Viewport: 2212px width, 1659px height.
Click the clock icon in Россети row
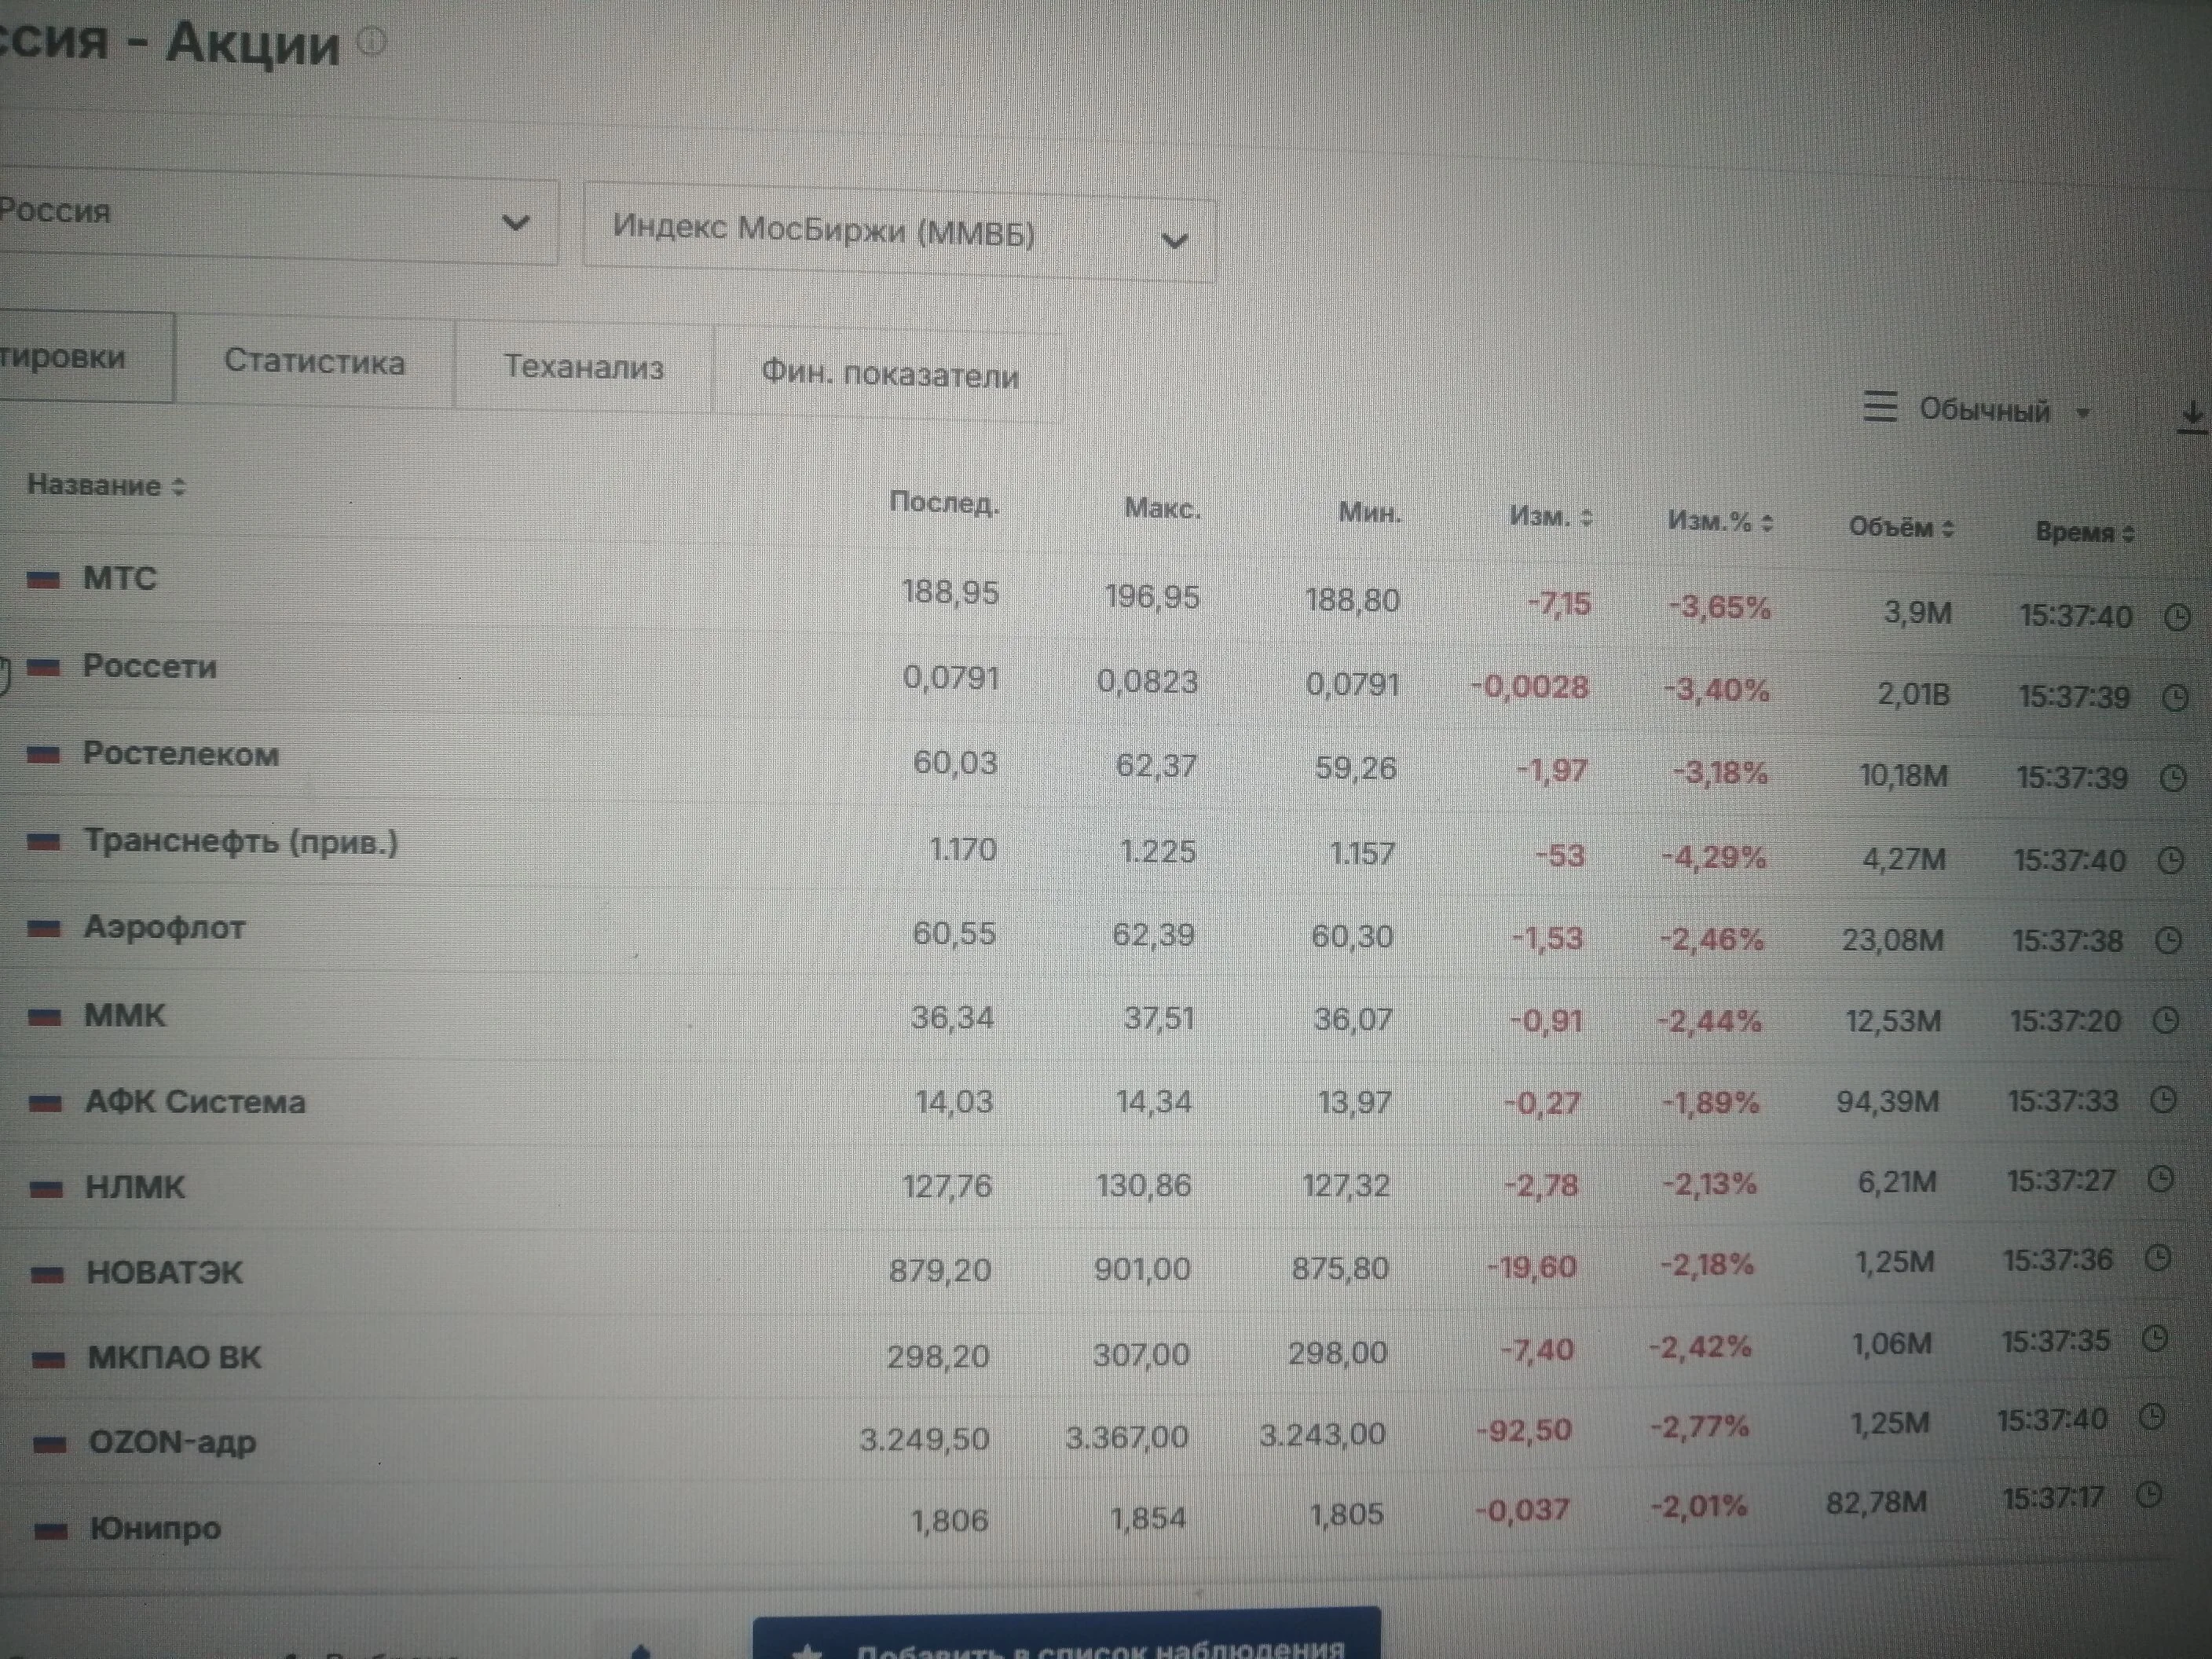click(2175, 698)
